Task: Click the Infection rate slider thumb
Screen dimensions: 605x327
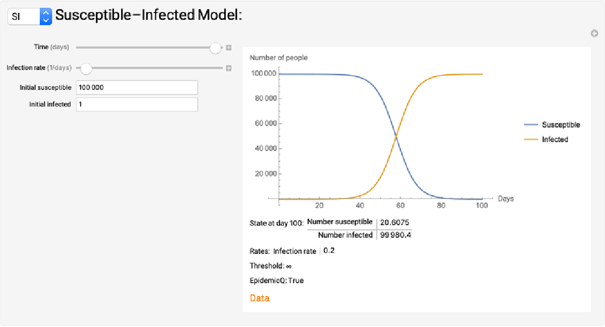Action: click(86, 68)
